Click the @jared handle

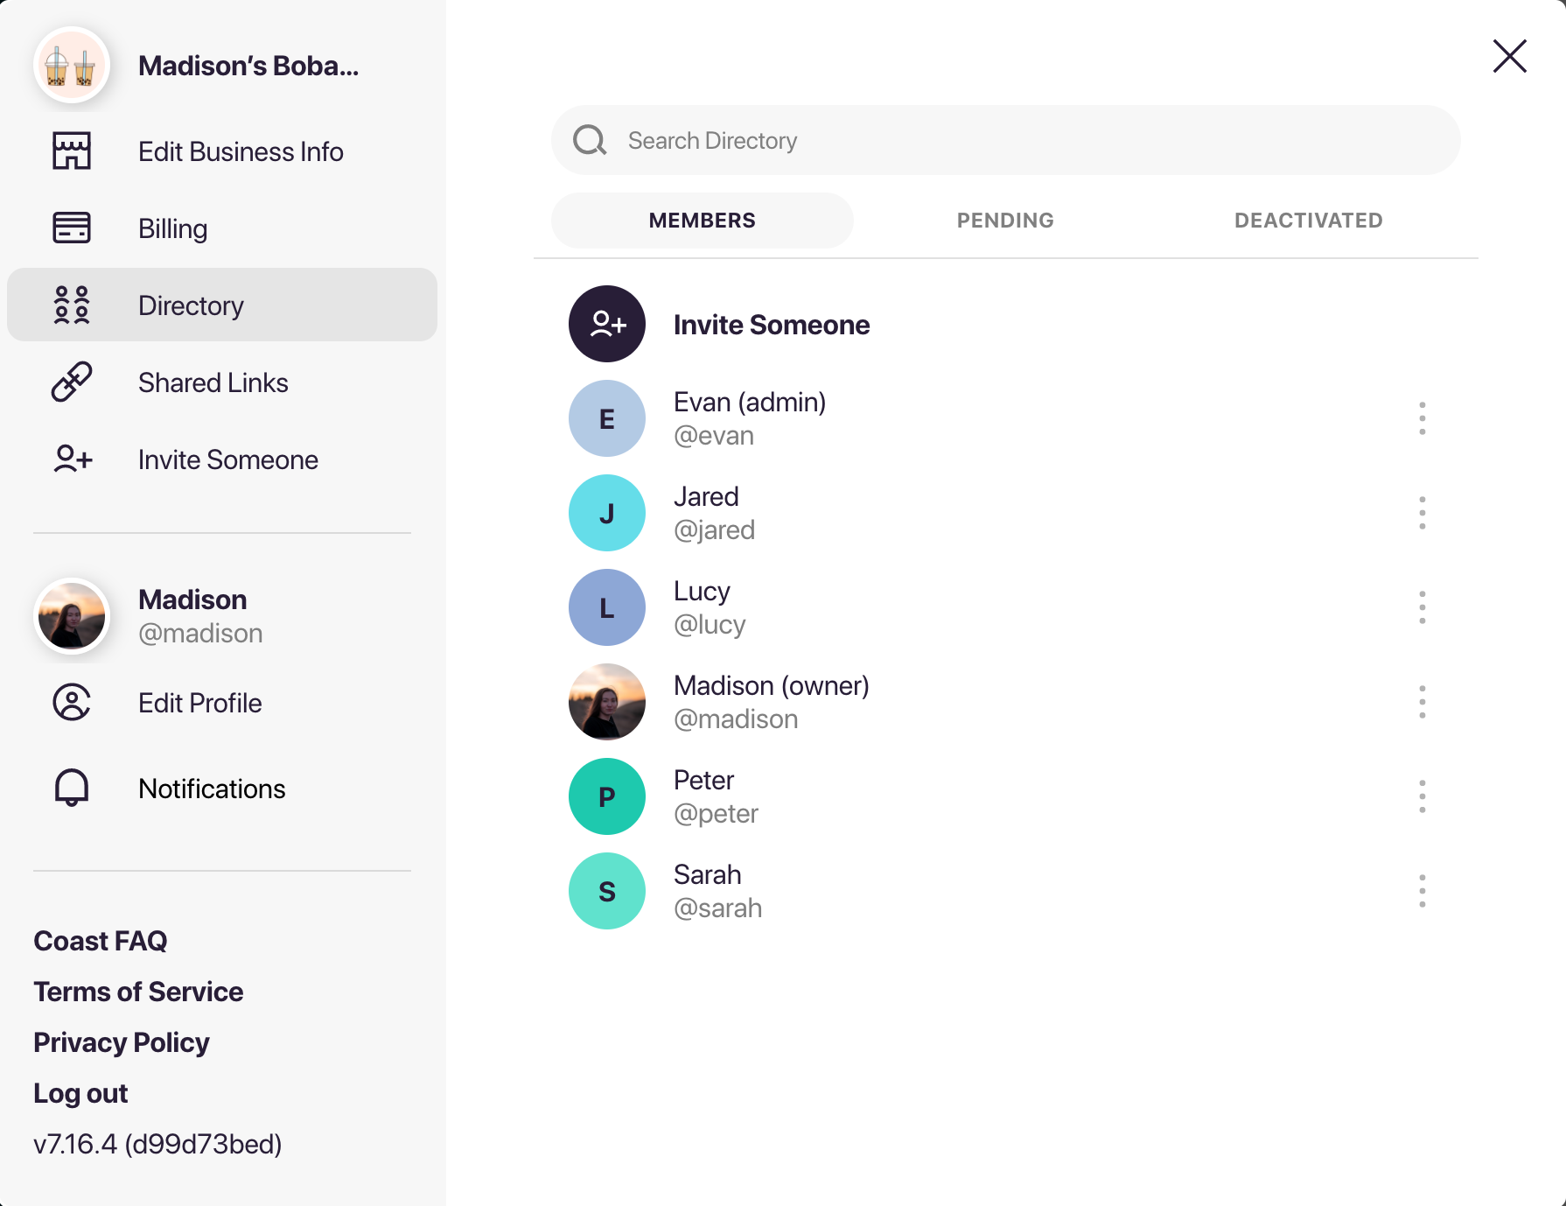click(x=714, y=529)
